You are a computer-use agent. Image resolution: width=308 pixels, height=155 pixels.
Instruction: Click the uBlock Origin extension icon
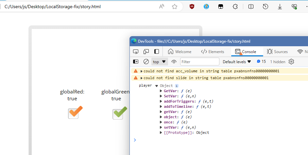tap(192, 7)
